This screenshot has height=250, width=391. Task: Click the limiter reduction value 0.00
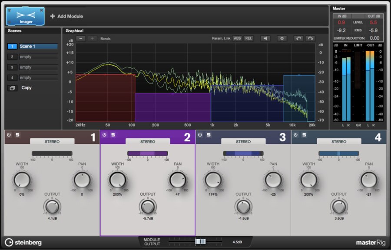pos(374,38)
